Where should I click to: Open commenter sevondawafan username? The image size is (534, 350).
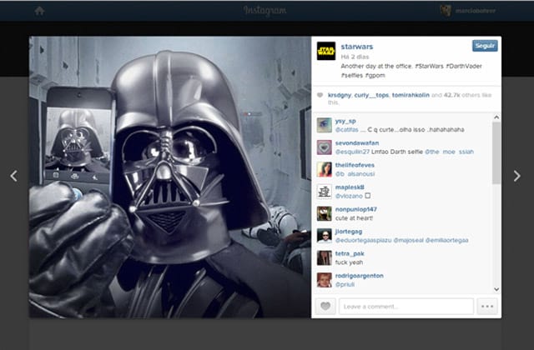(357, 142)
